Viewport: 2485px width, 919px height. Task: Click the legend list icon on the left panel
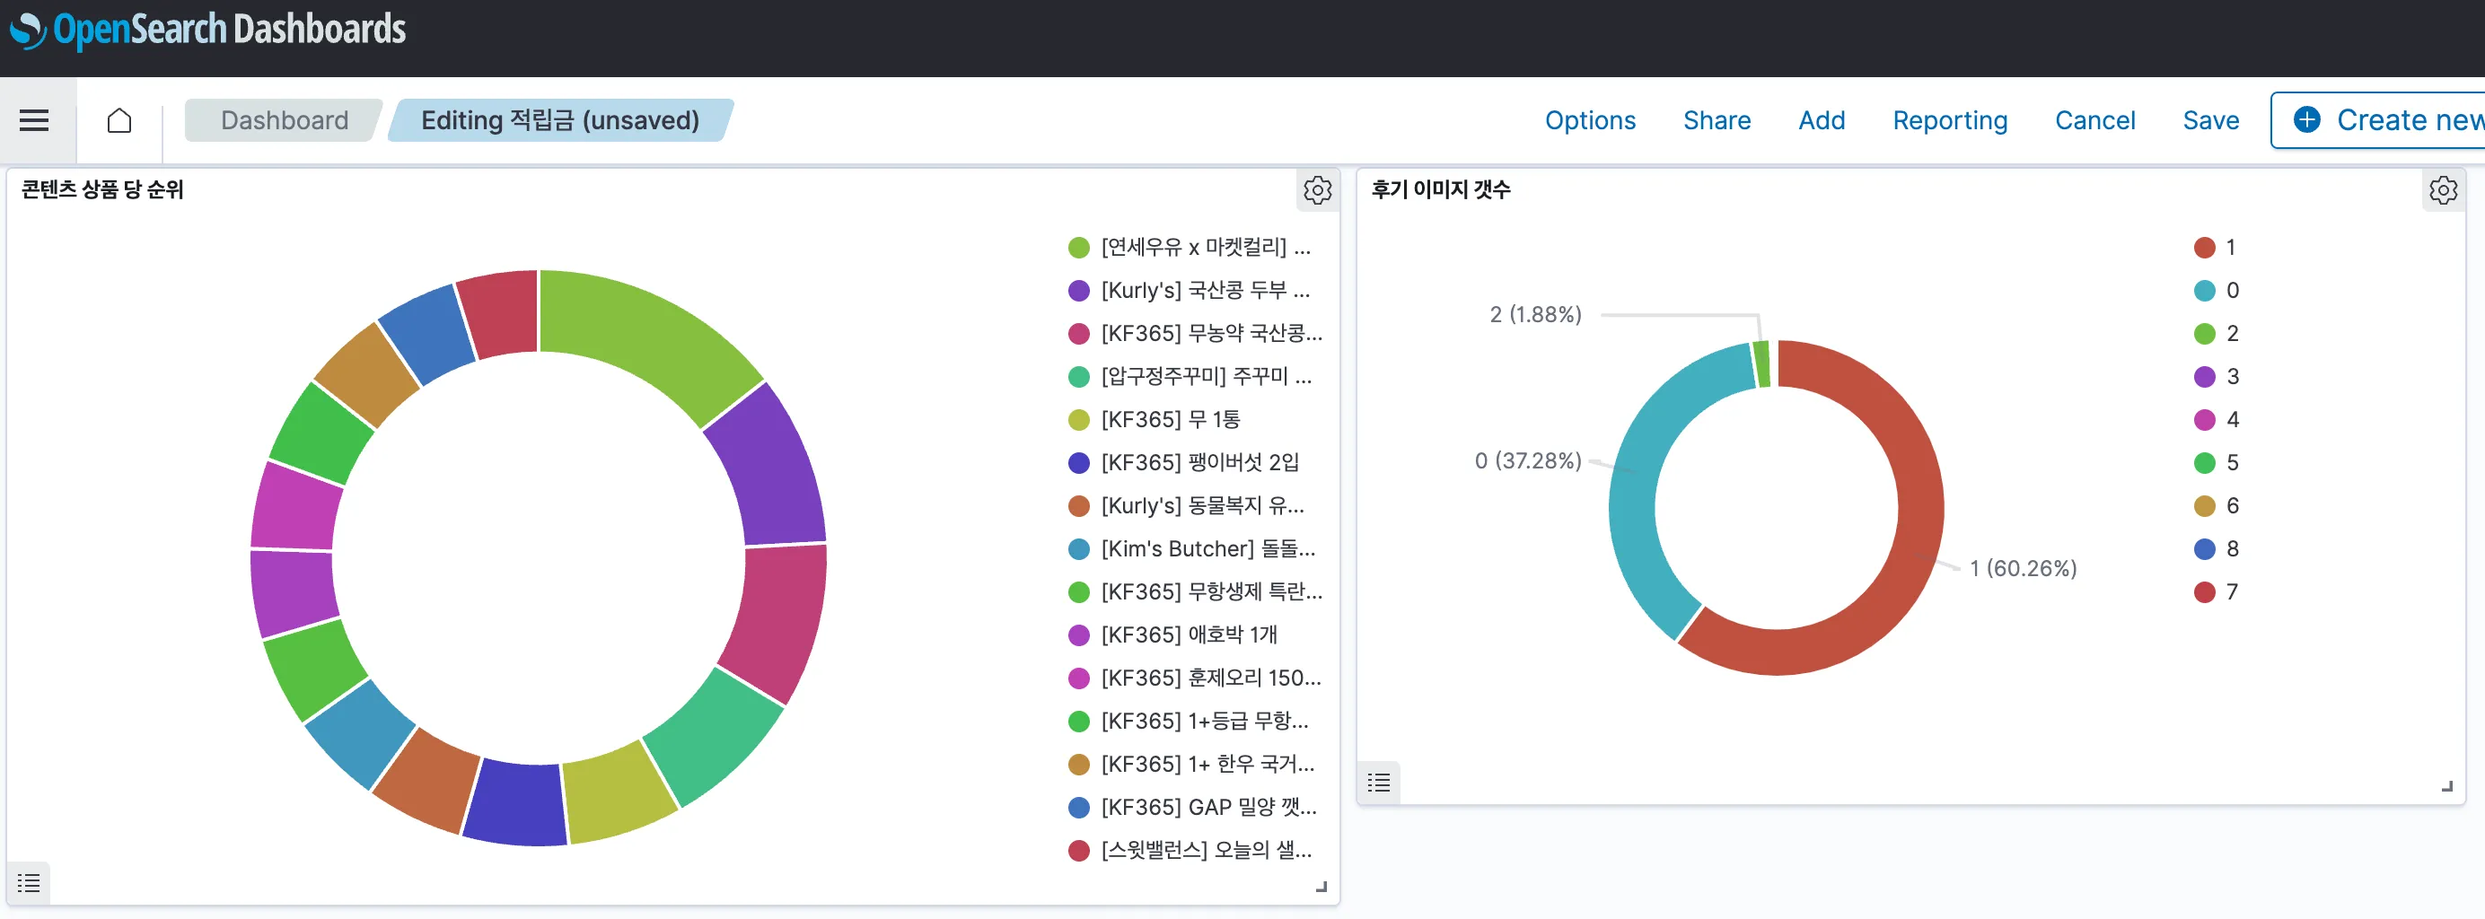point(28,882)
